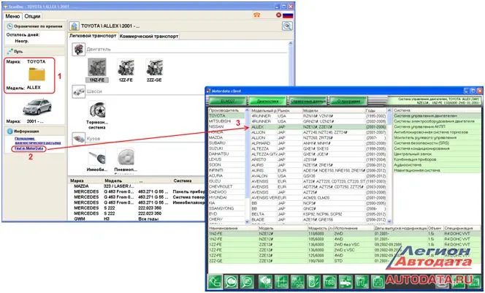This screenshot has width=485, height=293.
Task: Click the silver car thumbnail in left panel
Action: 37,107
